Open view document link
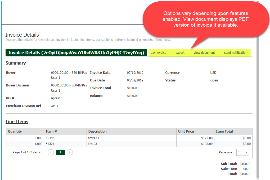270x180 pixels. click(x=204, y=53)
